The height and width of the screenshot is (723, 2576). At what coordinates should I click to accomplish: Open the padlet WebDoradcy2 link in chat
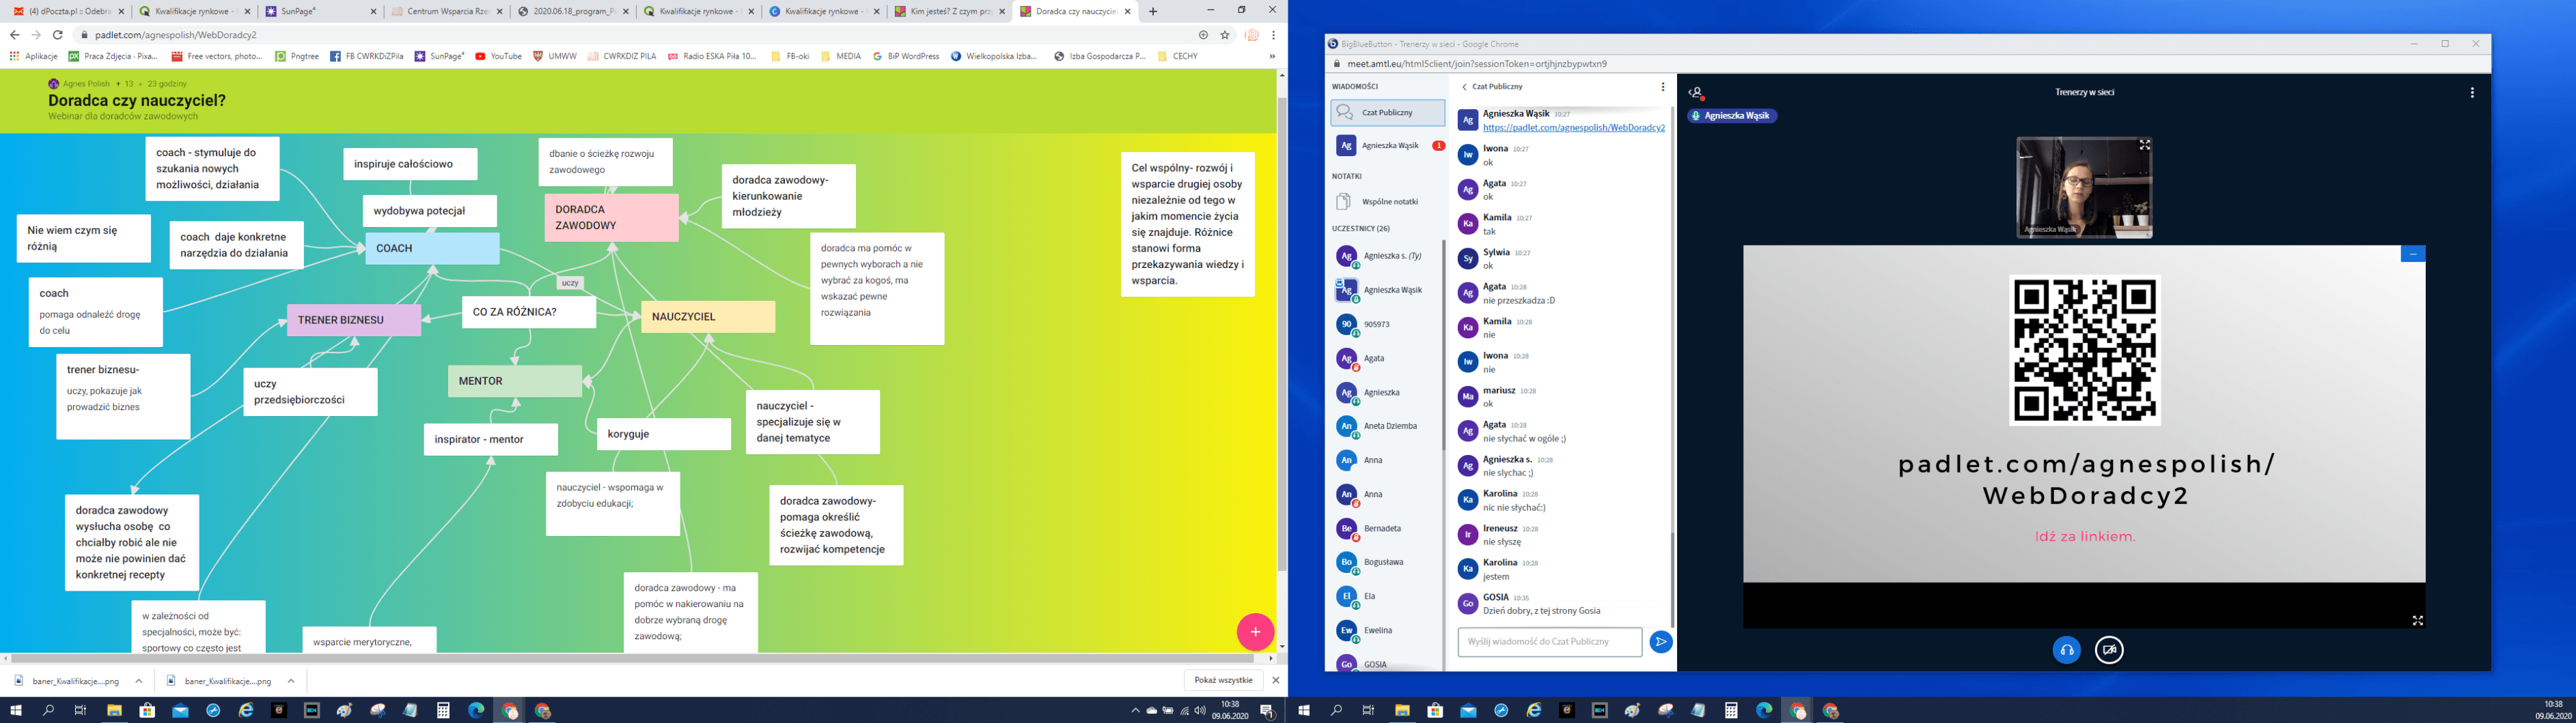pyautogui.click(x=1573, y=128)
